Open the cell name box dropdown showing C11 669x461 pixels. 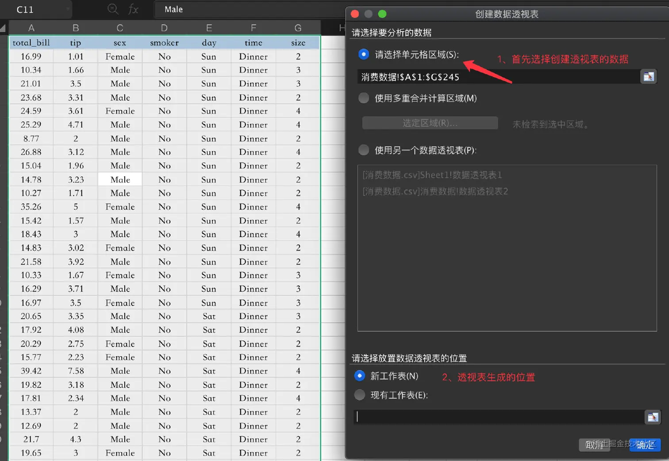click(x=68, y=9)
